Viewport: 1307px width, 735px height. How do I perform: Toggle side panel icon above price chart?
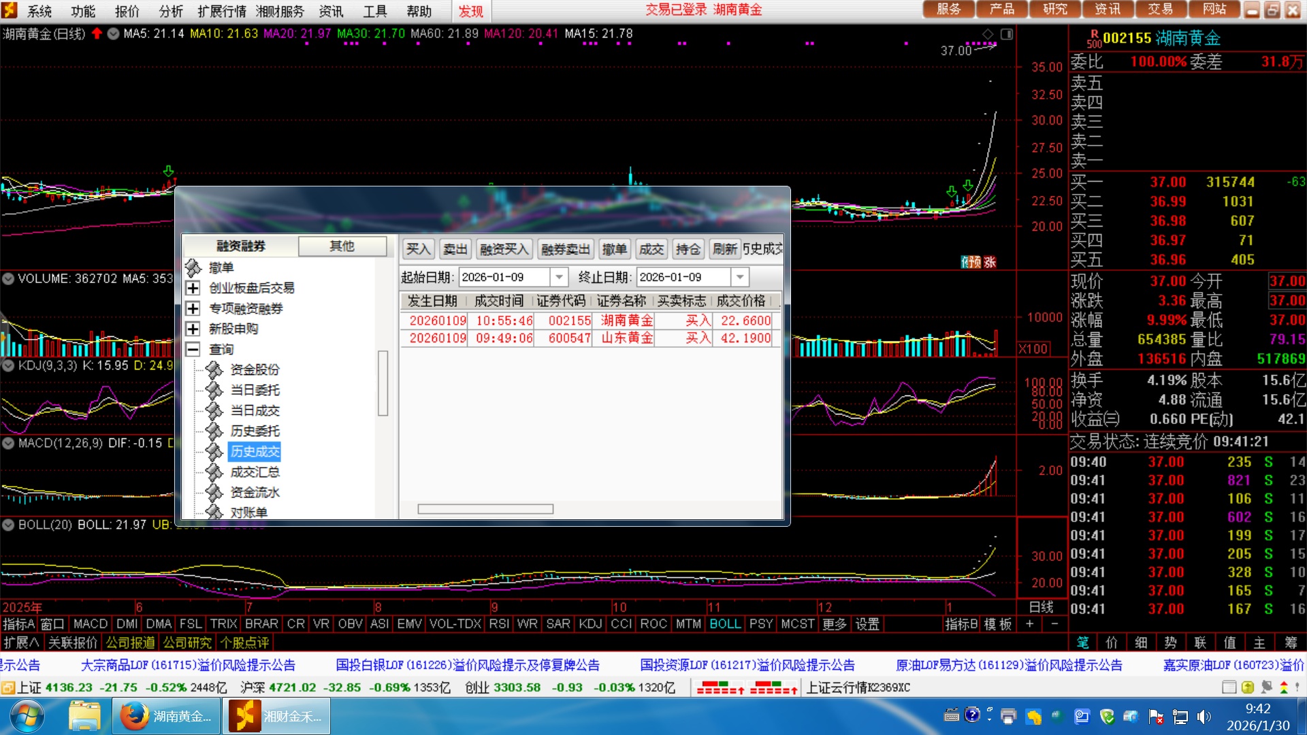point(1007,34)
